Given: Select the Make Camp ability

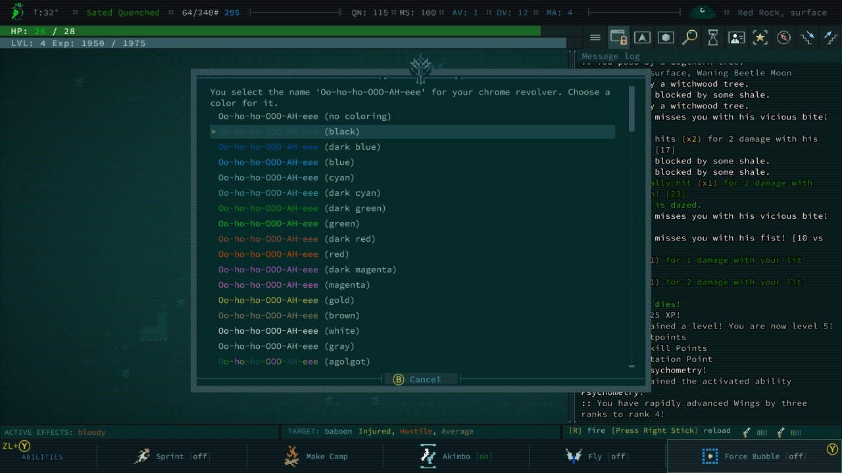Looking at the screenshot, I should 317,456.
